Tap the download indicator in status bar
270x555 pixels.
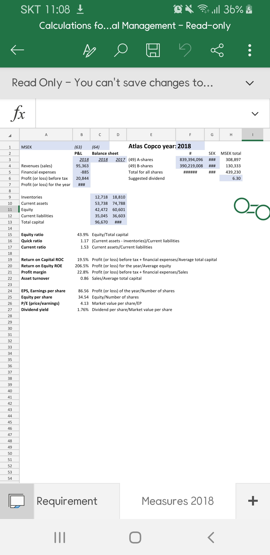[80, 9]
